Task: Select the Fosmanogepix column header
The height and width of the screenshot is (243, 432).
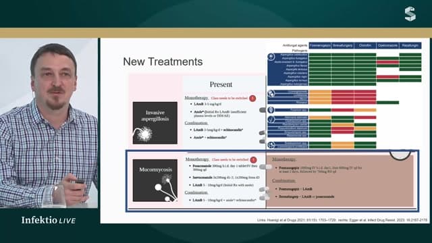Action: click(320, 45)
